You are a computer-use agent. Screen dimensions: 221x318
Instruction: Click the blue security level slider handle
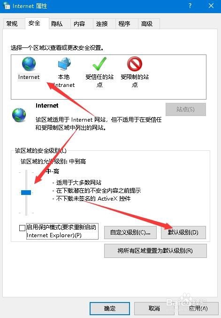pos(26,193)
